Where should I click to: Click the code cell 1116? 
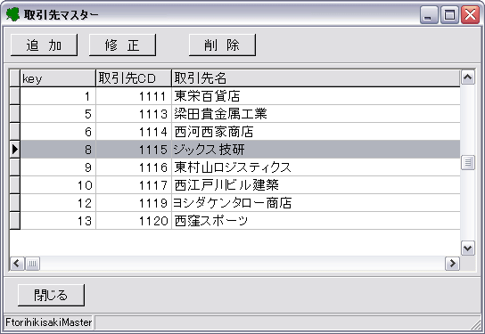134,167
